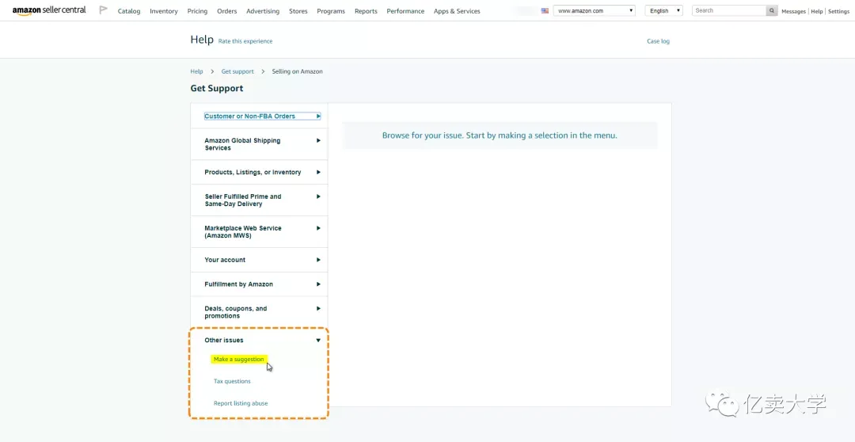Click Rate this experience link

[245, 41]
